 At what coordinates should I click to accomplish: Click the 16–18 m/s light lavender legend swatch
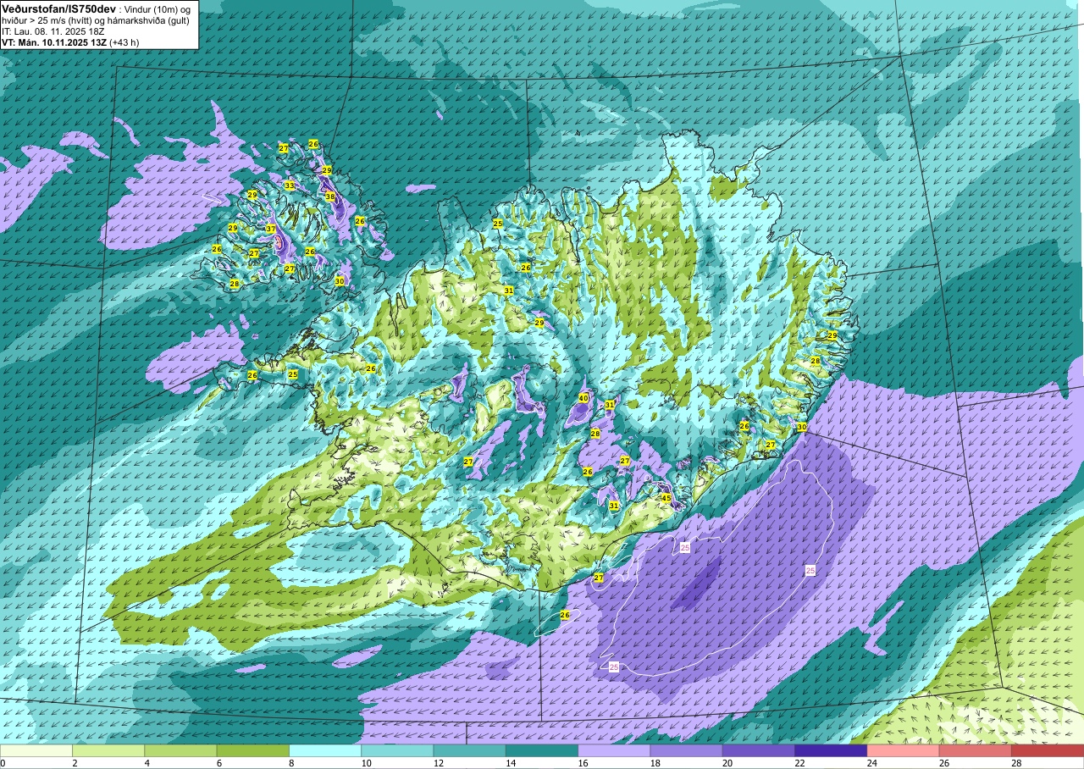614,750
